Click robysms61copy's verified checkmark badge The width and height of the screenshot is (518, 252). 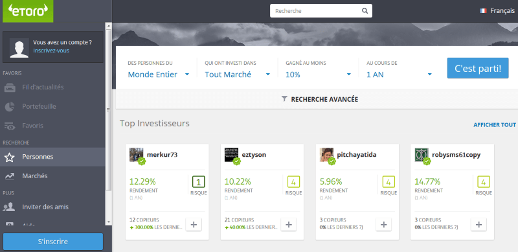point(427,161)
